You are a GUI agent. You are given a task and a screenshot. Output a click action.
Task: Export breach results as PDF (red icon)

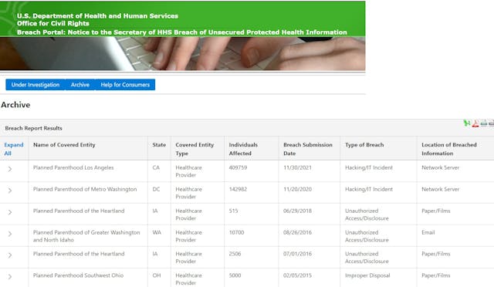pos(475,123)
